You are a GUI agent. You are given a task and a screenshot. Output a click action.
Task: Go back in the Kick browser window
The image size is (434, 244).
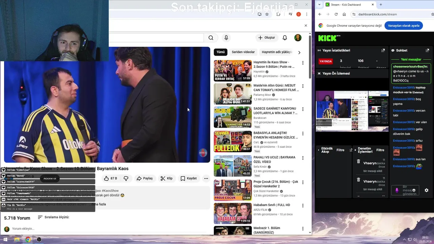pyautogui.click(x=320, y=14)
